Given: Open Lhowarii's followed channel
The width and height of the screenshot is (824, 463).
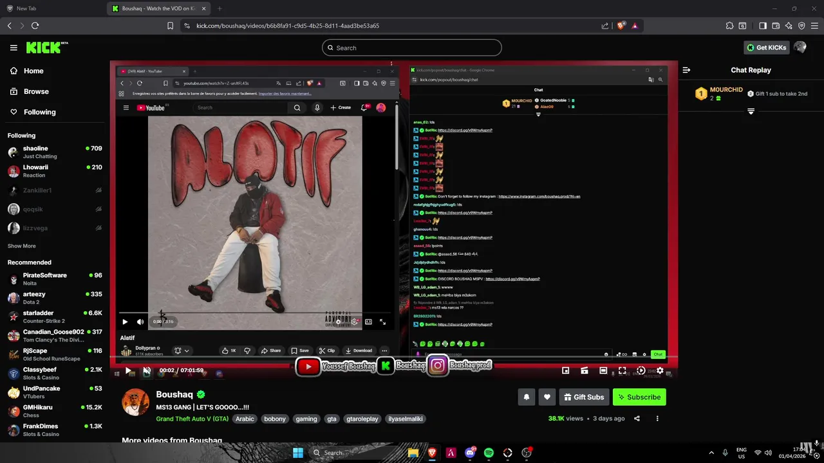Looking at the screenshot, I should (55, 170).
